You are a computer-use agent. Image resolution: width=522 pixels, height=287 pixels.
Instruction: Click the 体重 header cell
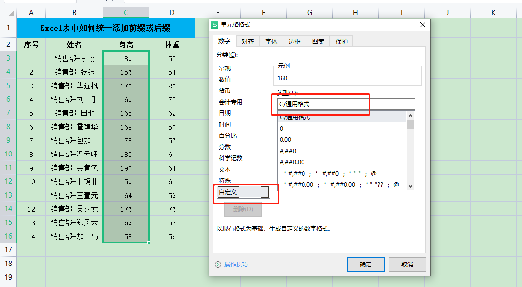(x=172, y=44)
